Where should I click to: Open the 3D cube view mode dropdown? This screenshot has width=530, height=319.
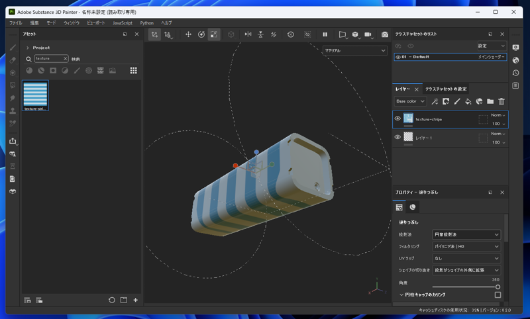355,34
